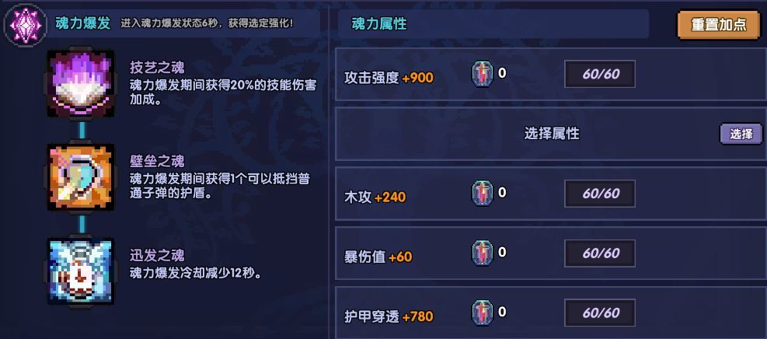Viewport: 767px width, 339px height.
Task: Click the gem icon beside 木攻
Action: coord(483,194)
